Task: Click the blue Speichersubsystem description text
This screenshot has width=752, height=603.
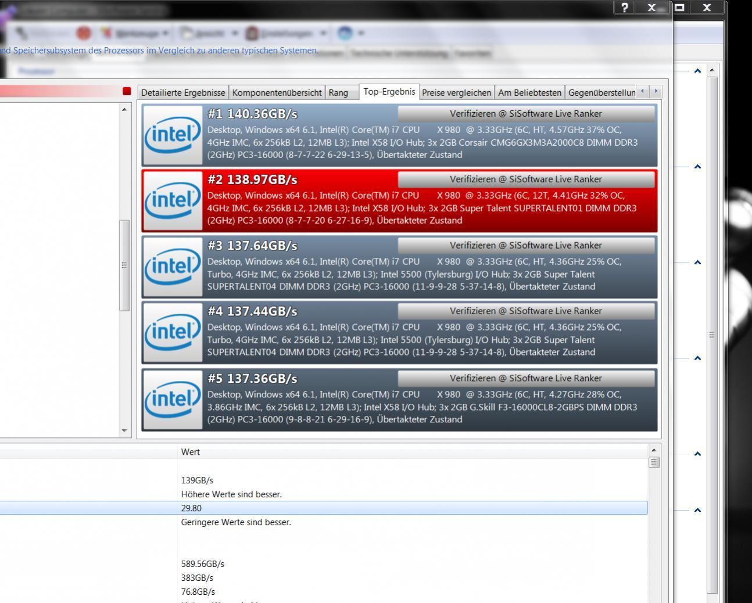Action: click(159, 51)
